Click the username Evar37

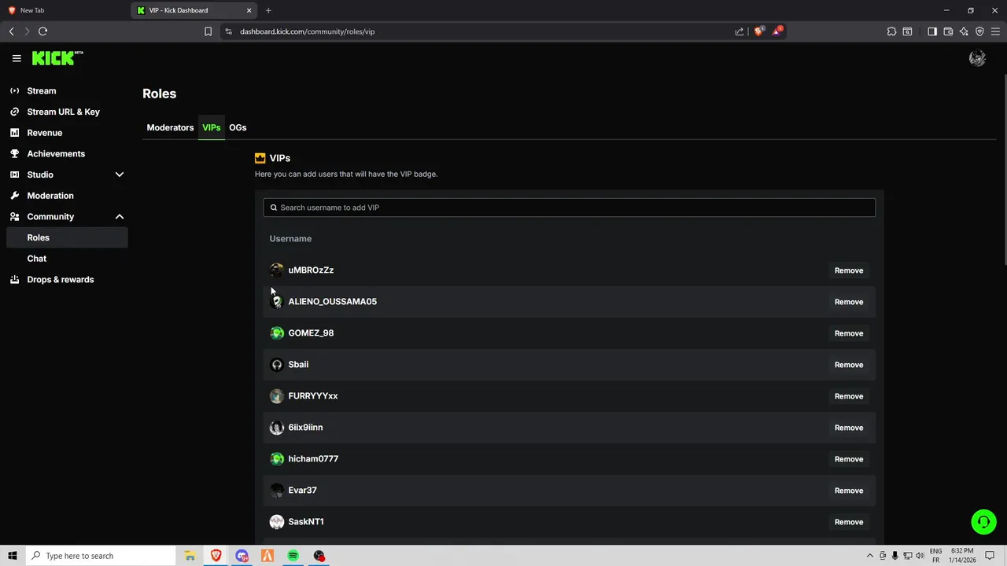pos(302,491)
